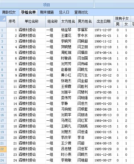134x164 pixels.
Task: Open the 查询对比 tab
Action: [81, 12]
